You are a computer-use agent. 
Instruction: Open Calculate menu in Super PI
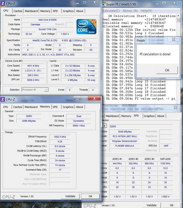pos(111,11)
